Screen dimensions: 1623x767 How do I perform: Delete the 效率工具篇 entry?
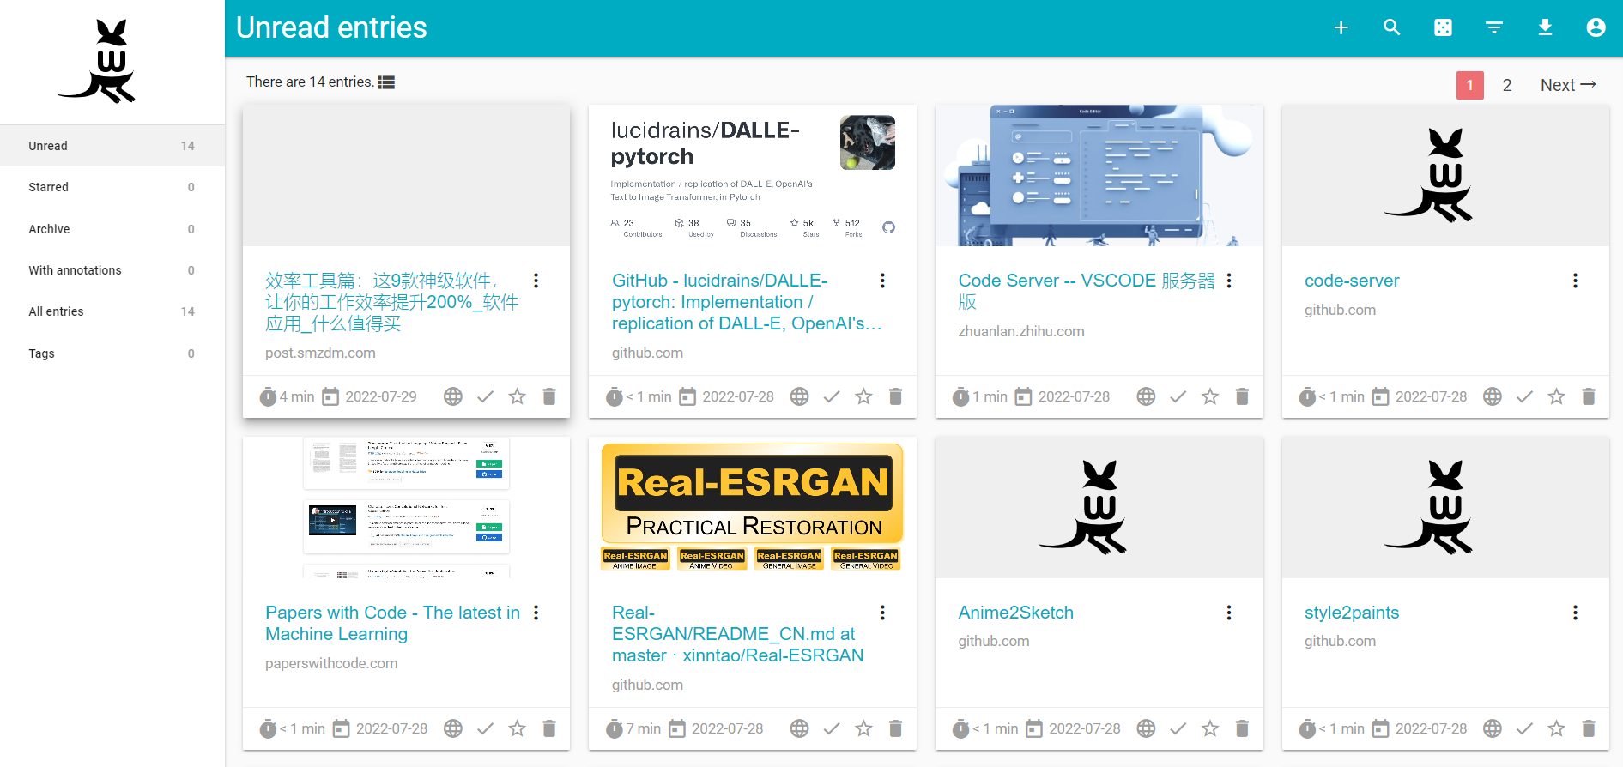point(549,396)
